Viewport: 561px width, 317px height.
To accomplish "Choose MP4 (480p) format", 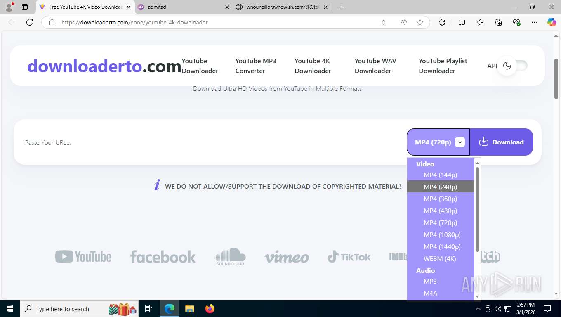I will 440,211.
